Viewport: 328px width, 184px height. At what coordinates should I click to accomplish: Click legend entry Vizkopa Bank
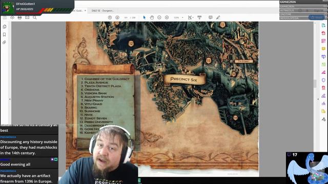click(94, 93)
